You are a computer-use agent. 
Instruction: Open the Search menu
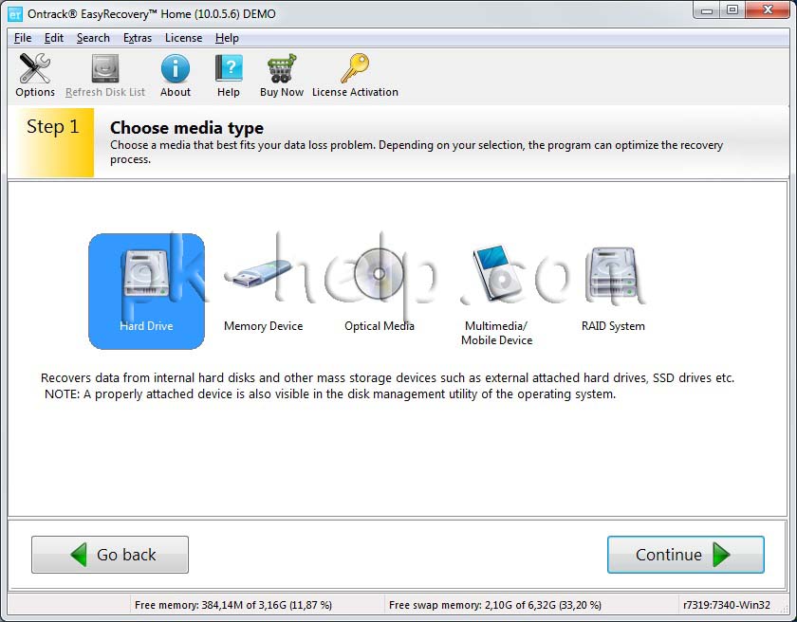[93, 38]
